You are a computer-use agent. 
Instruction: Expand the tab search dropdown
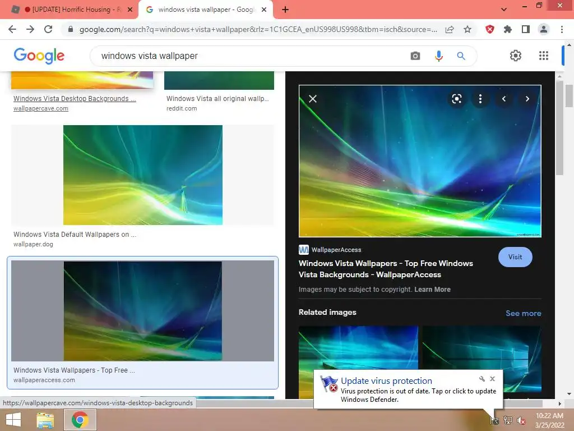504,10
